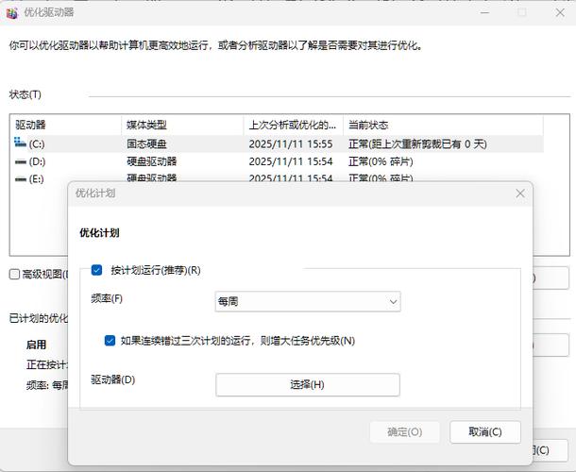The height and width of the screenshot is (472, 576).
Task: Click D: drive's 正常(0% 碎片) status
Action: pyautogui.click(x=381, y=161)
